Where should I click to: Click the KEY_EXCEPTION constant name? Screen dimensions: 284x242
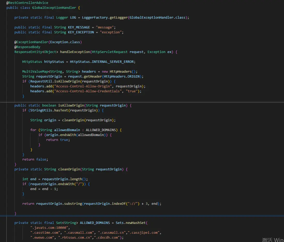pos(81,32)
